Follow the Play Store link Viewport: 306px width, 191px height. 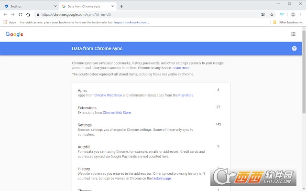[186, 95]
